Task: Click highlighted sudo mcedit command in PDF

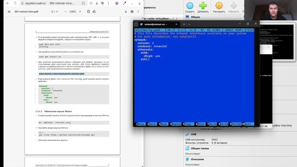Action: coord(62,74)
